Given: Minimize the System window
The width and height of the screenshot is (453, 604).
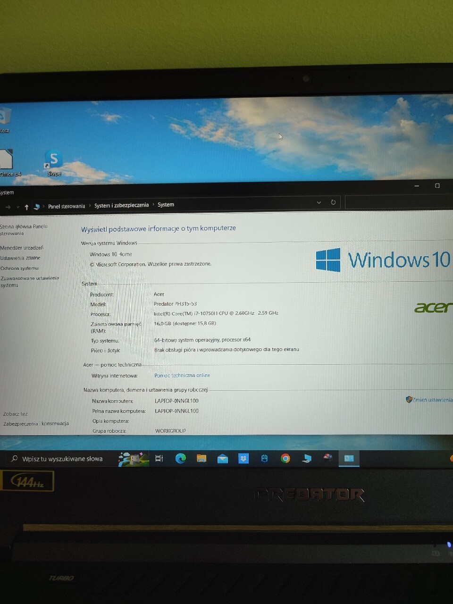Looking at the screenshot, I should point(417,186).
